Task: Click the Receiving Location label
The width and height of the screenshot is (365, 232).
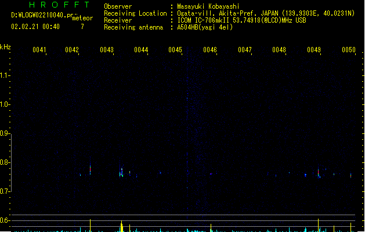Action: click(135, 13)
